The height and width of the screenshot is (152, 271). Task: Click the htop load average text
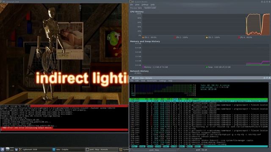pos(214,87)
